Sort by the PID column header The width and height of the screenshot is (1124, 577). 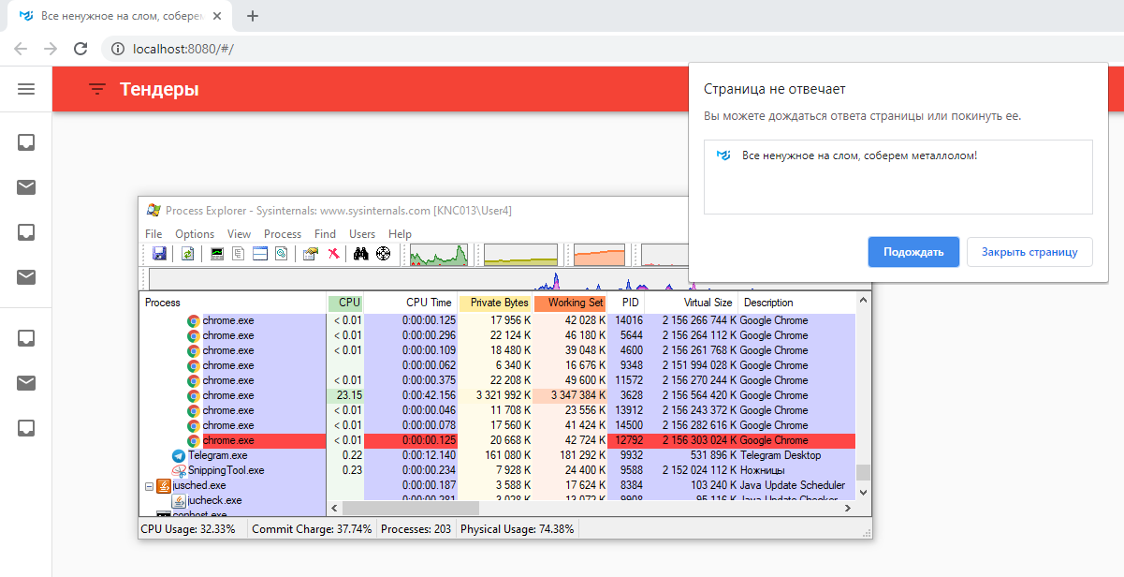coord(626,303)
